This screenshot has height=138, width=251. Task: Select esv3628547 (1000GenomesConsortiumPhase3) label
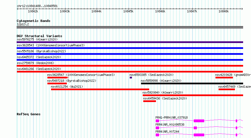pos(81,75)
